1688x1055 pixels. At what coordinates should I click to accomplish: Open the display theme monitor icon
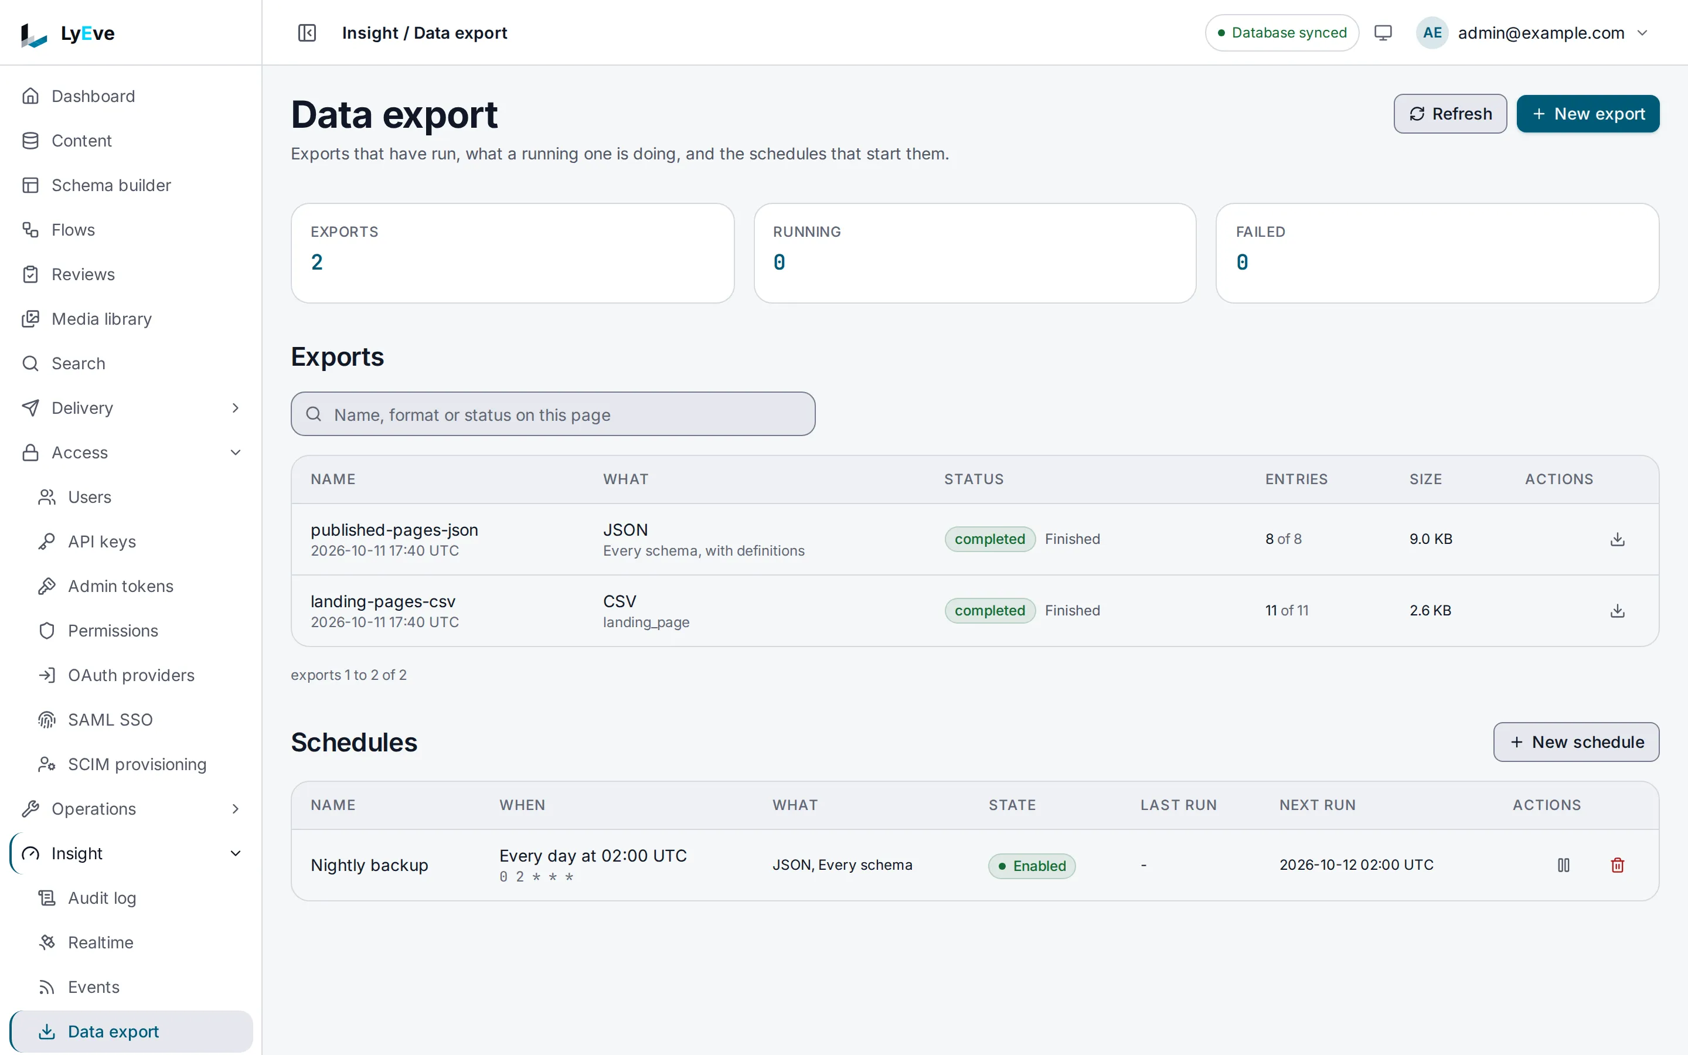pyautogui.click(x=1383, y=33)
